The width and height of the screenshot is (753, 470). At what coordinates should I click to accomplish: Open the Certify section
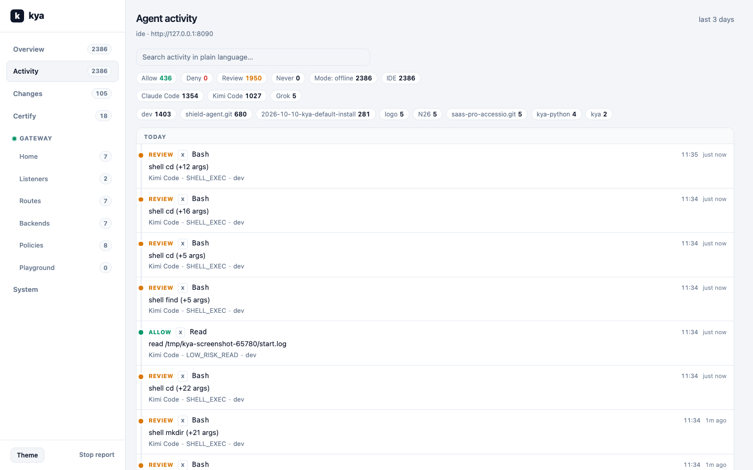click(62, 116)
